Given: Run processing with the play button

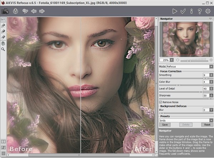Looking at the screenshot, I should tap(175, 11).
